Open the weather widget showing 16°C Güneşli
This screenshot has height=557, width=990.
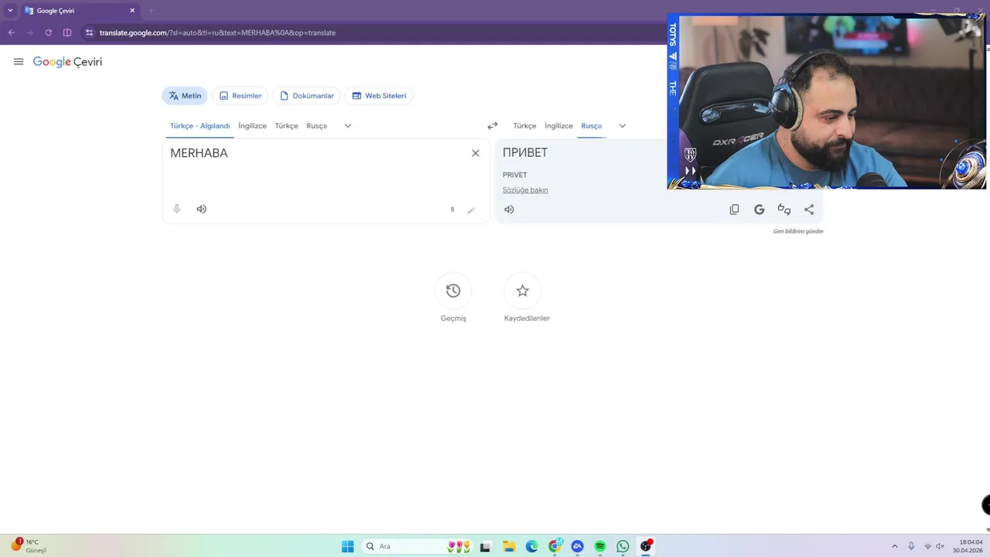pos(28,546)
